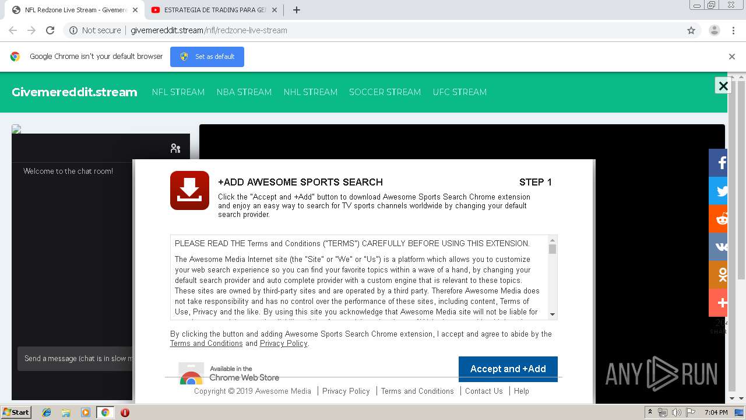Screen dimensions: 746x420
Task: Open Chrome three-dot menu
Action: (x=733, y=30)
